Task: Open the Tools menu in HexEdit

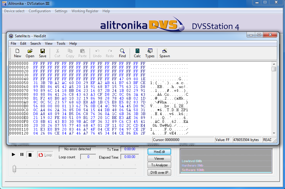Action: (x=61, y=44)
